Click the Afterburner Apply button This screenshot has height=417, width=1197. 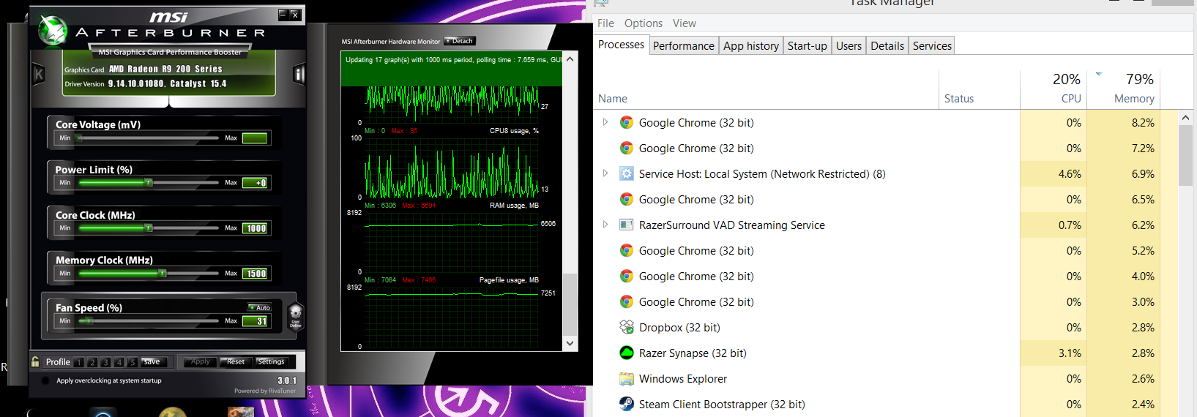tap(200, 362)
